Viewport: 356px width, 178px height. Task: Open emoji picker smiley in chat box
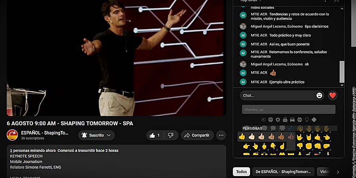coord(319,96)
